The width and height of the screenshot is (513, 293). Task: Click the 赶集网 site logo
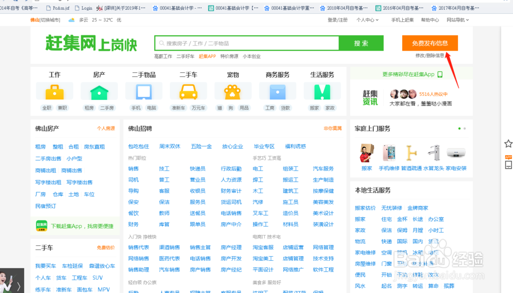click(91, 43)
